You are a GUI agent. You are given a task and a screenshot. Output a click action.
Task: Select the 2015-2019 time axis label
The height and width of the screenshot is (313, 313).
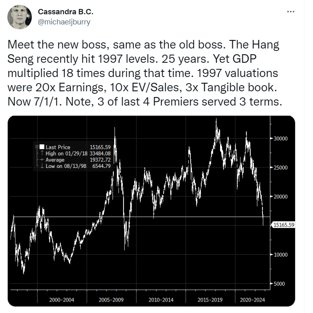tap(211, 299)
